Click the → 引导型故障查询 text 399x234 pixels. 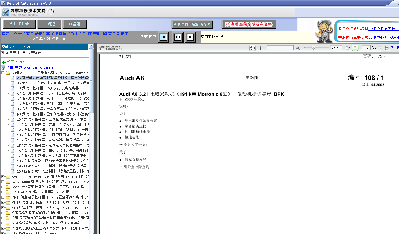click(x=134, y=167)
